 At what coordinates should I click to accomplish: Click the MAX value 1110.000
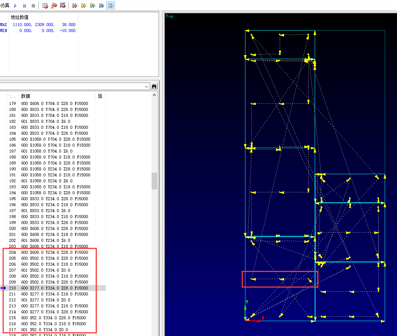(22, 25)
